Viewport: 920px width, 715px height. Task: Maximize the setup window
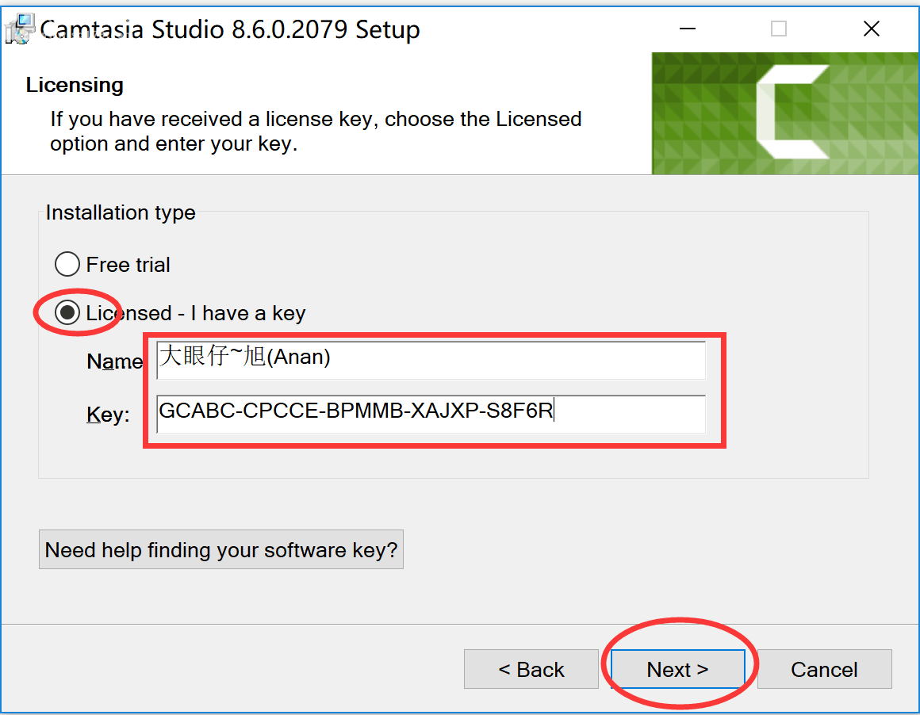tap(779, 29)
